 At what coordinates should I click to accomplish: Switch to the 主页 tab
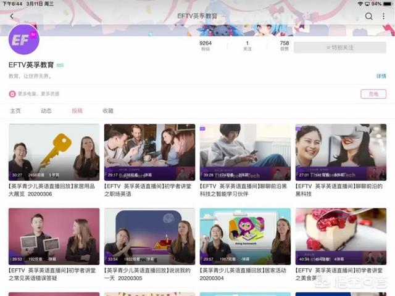tap(15, 111)
